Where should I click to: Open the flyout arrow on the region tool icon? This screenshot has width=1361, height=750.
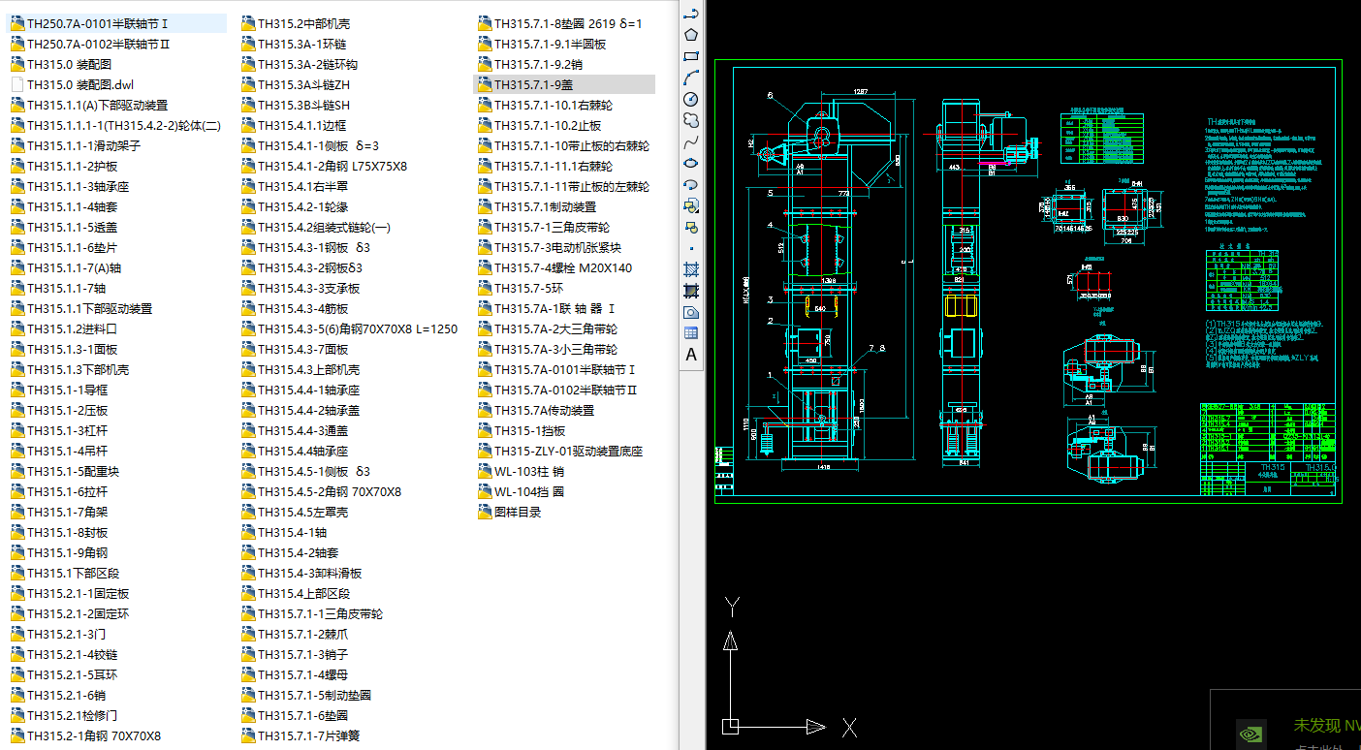(696, 211)
